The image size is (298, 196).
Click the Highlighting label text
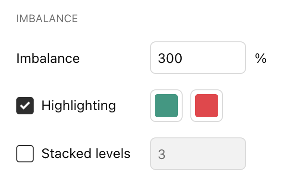pos(78,106)
